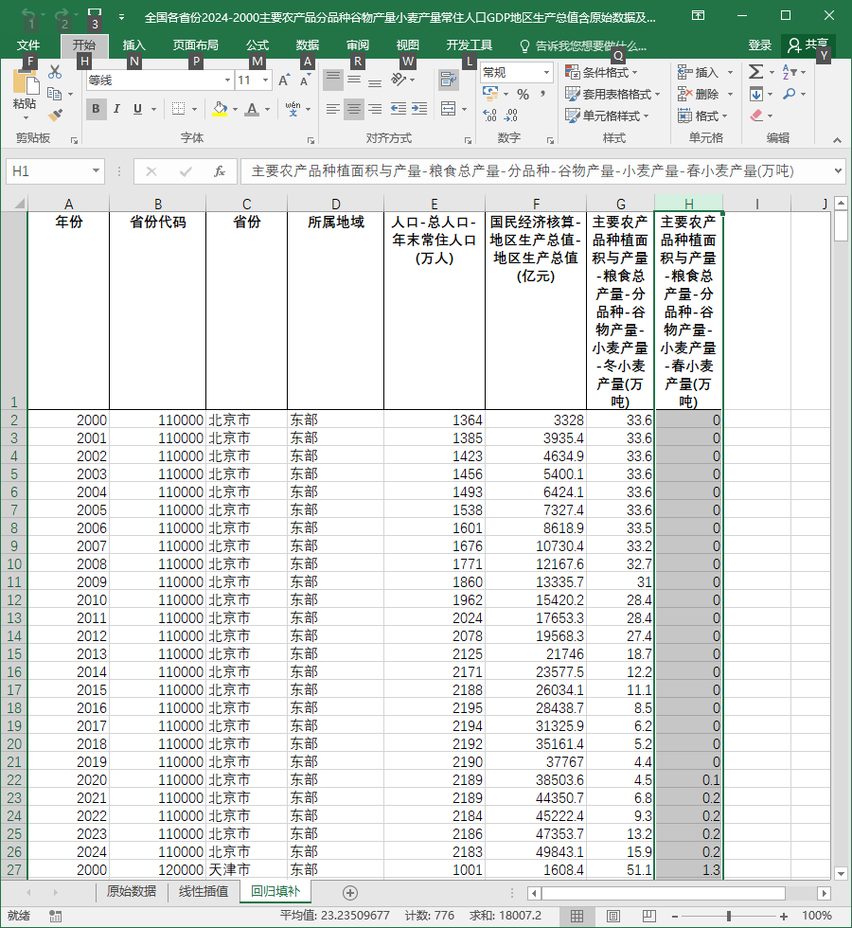This screenshot has width=852, height=928.
Task: Open the Name Box dropdown for H1
Action: (x=96, y=171)
